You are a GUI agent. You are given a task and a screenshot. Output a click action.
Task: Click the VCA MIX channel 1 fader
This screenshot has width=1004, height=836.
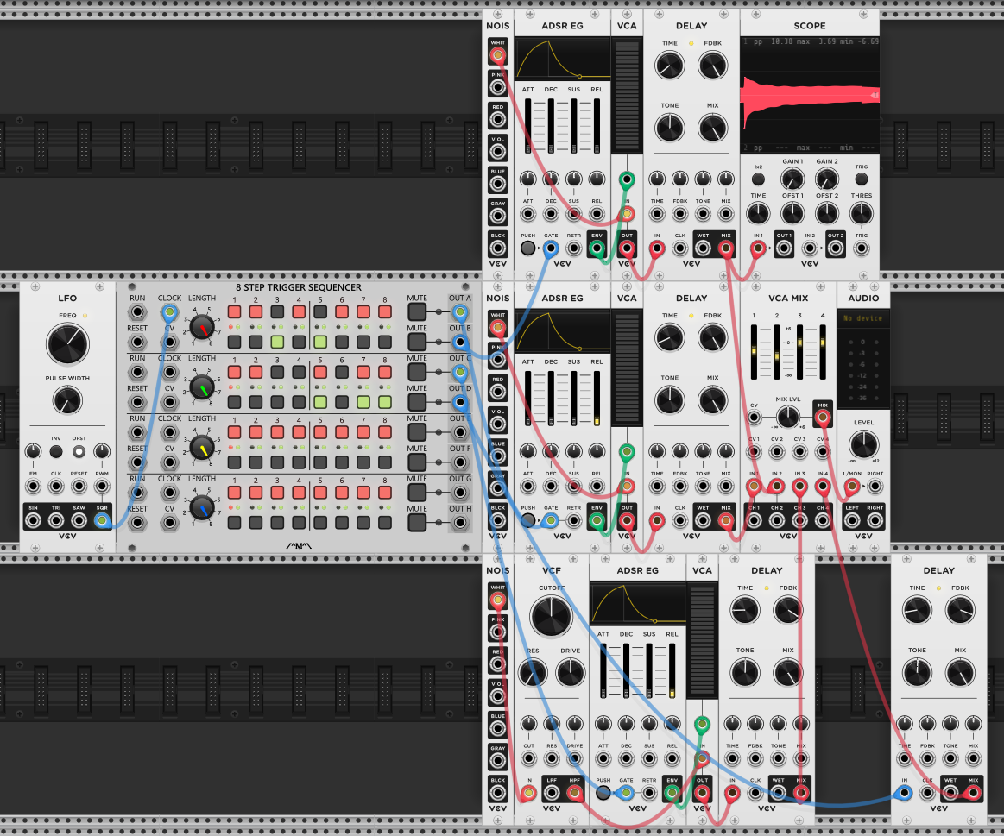click(x=755, y=351)
